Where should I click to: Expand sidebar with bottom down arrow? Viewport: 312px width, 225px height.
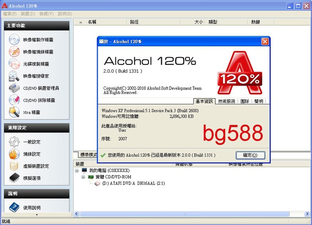36,215
